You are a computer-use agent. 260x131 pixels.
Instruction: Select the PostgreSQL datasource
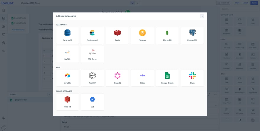[x=192, y=35]
